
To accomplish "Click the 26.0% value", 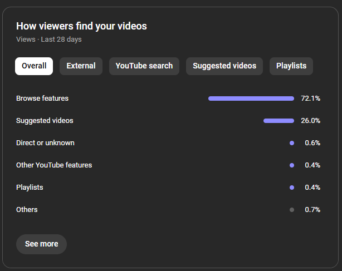I will (311, 121).
